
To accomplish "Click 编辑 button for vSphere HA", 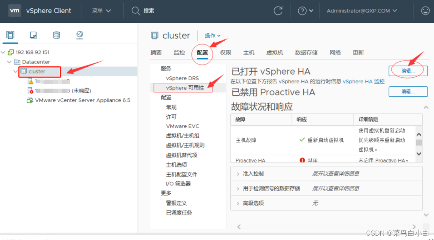I will 408,71.
